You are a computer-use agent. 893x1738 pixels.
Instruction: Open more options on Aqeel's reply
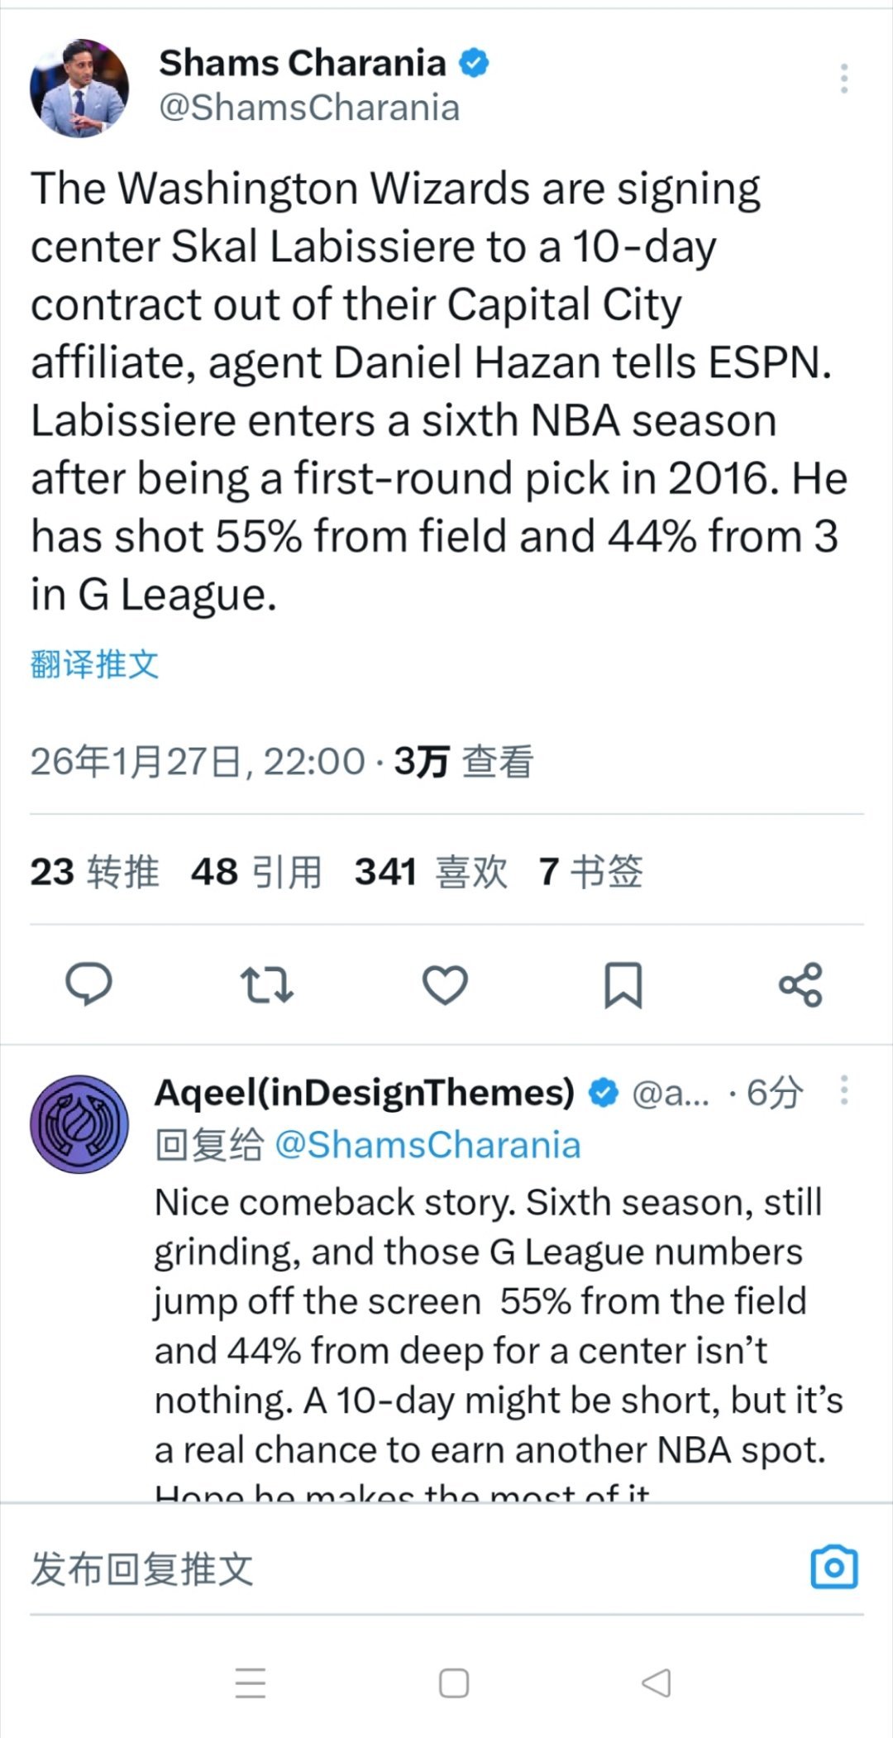pos(843,1090)
